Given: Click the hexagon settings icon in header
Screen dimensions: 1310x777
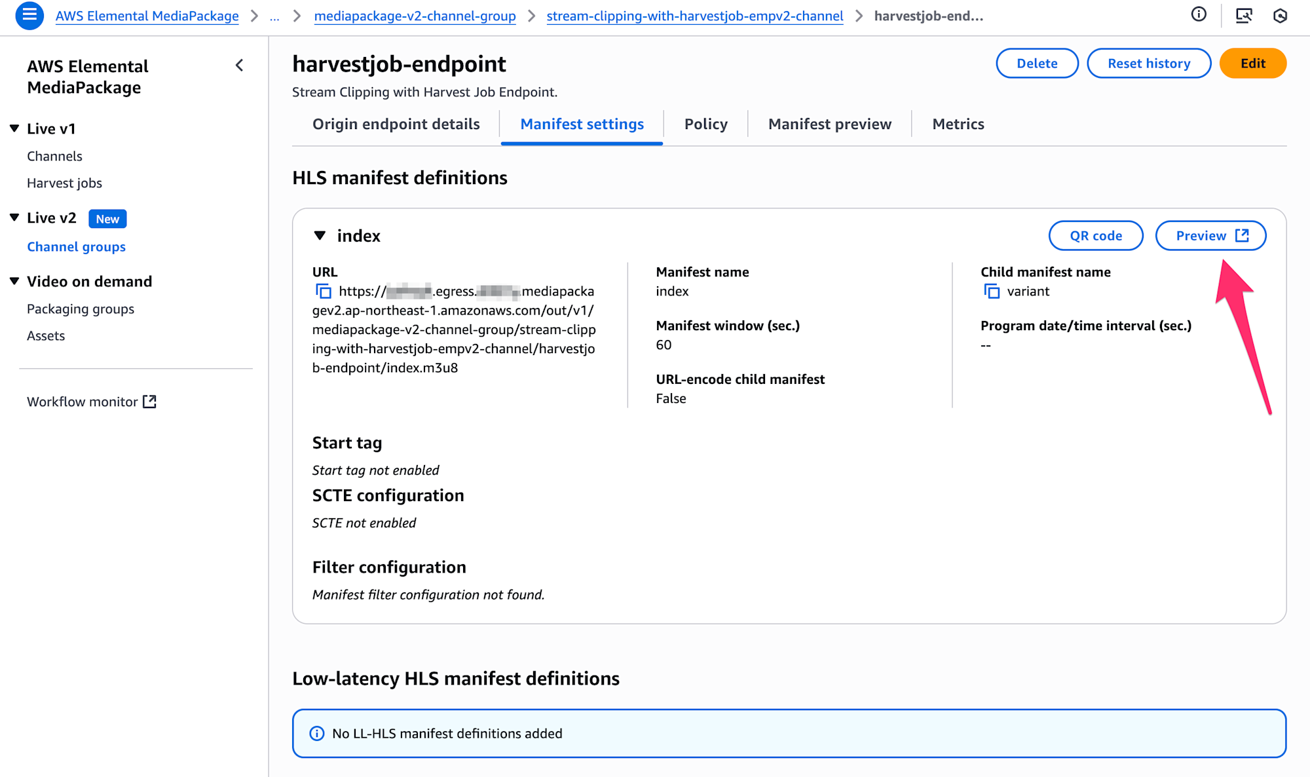Looking at the screenshot, I should [1280, 15].
